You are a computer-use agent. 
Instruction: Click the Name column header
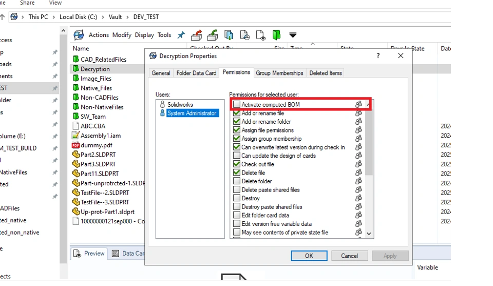pos(81,48)
